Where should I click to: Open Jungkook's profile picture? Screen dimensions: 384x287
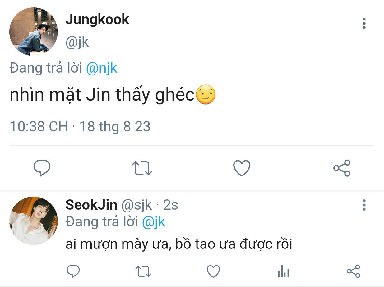pos(34,31)
